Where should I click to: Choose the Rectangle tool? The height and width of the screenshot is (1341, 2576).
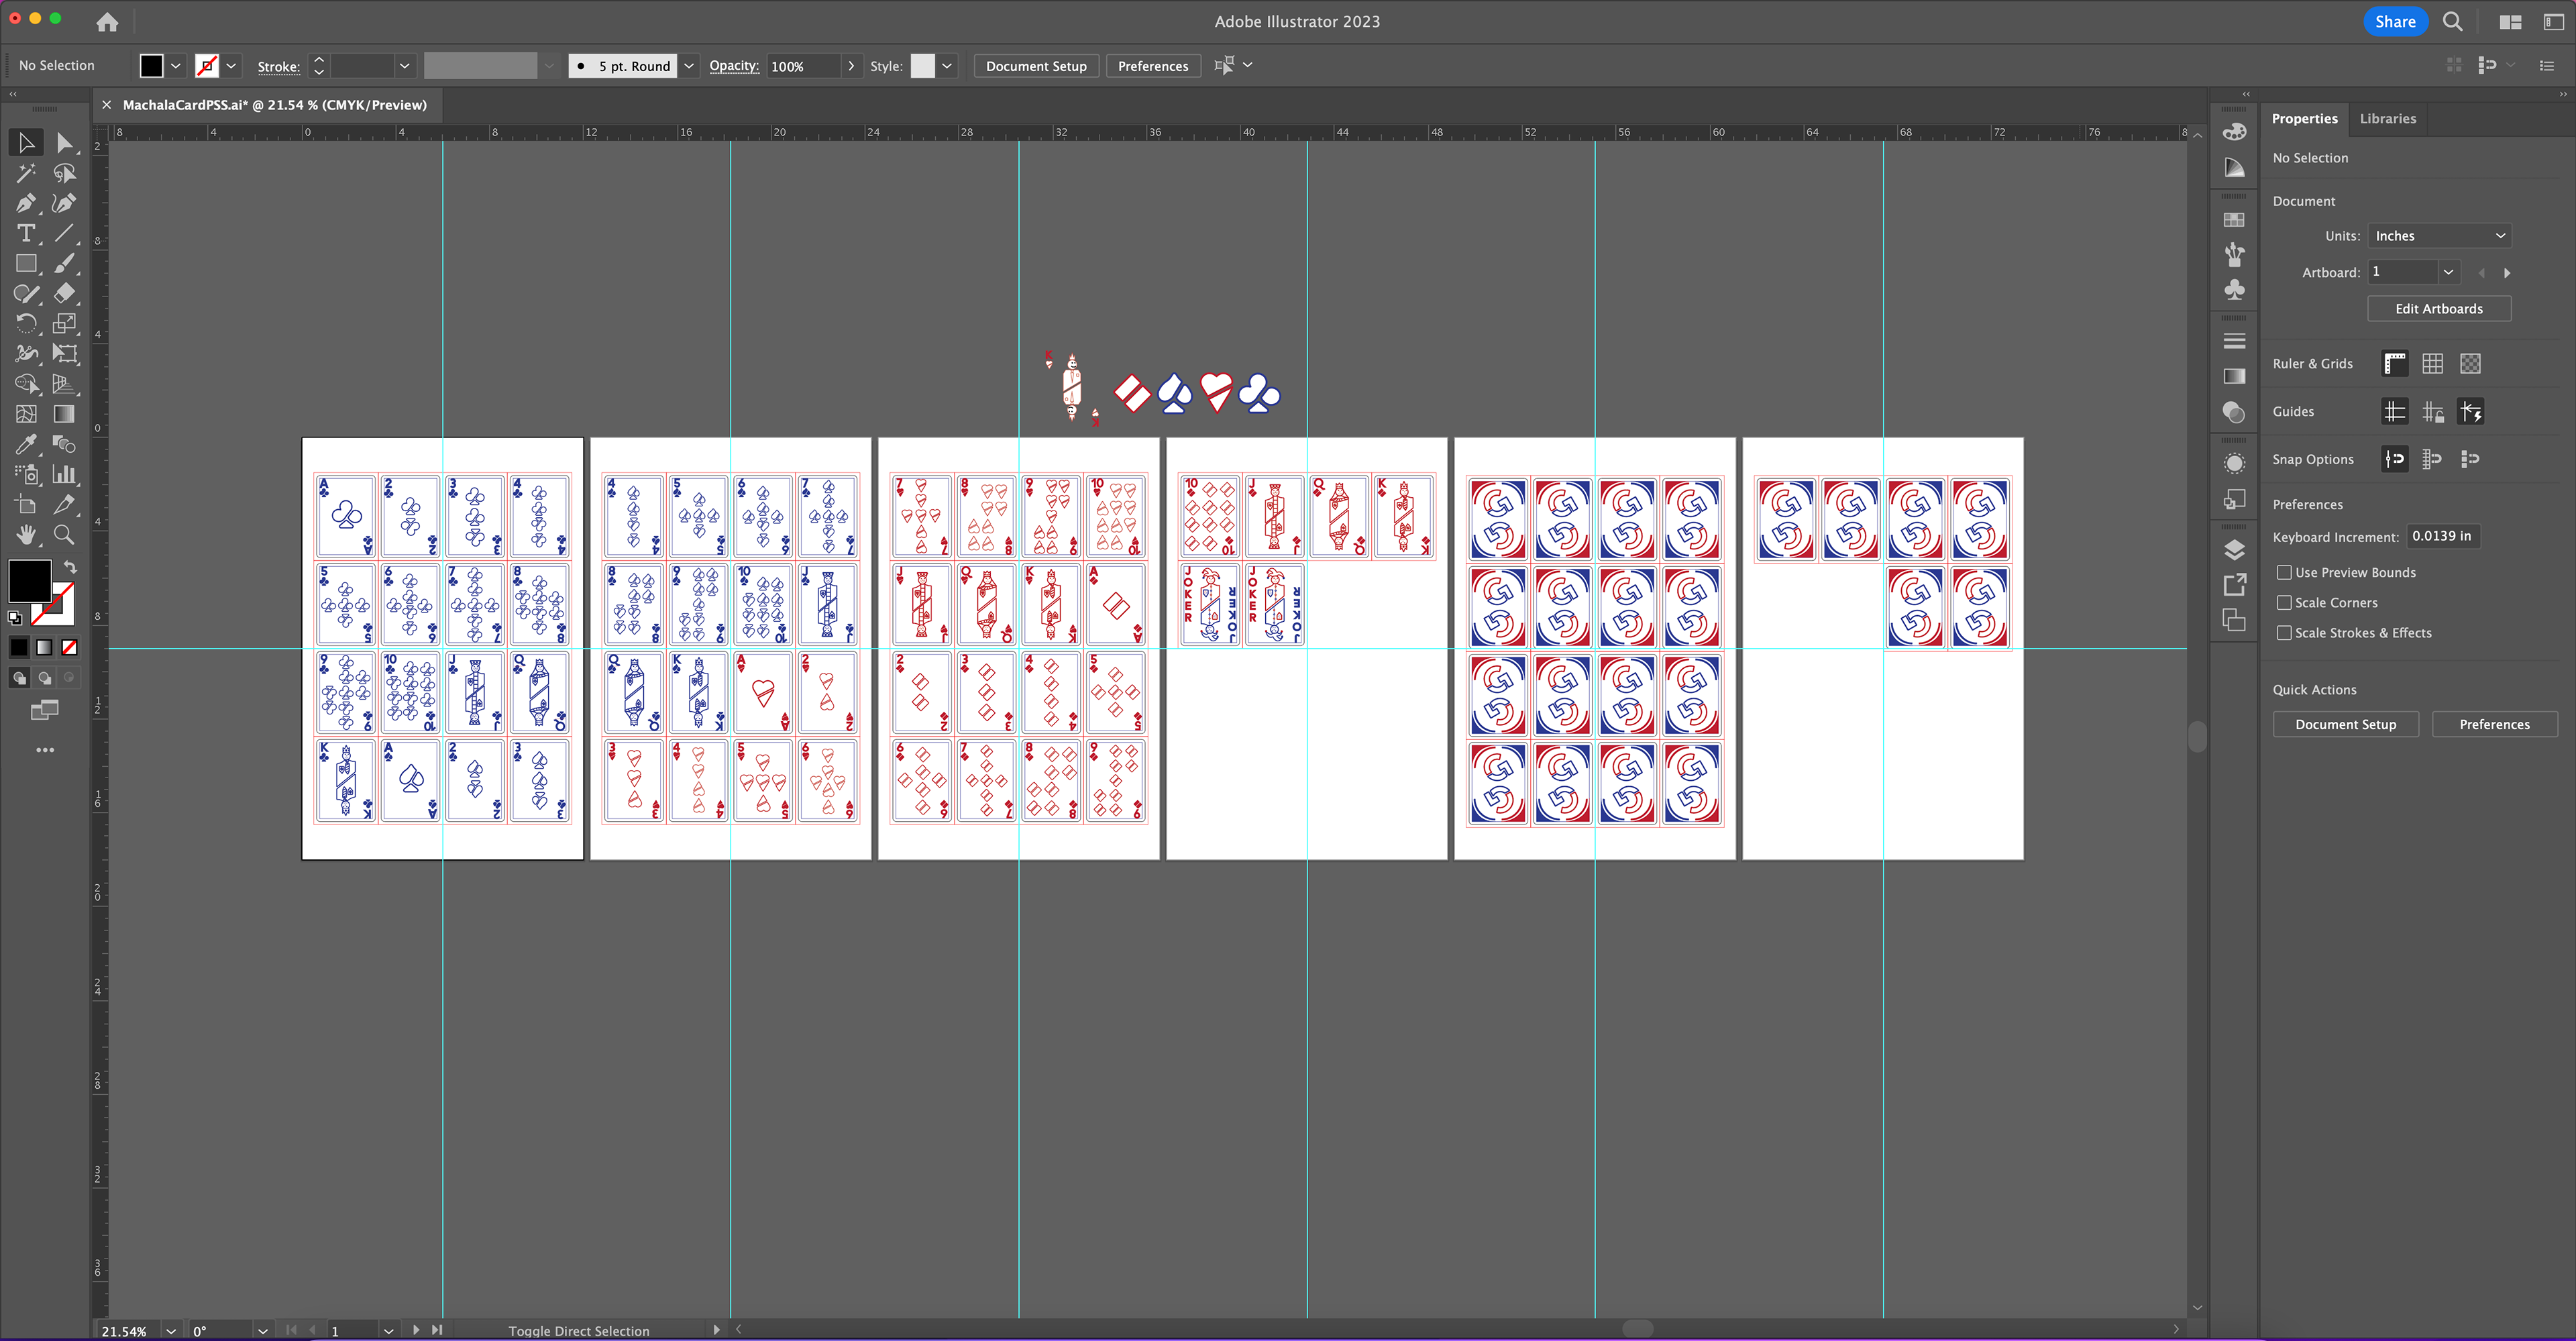[26, 263]
